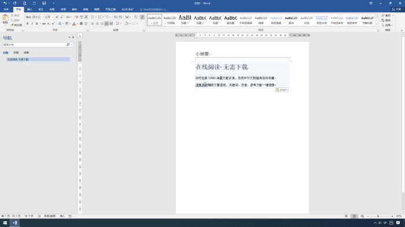
Task: Click the Character Border icon
Action: [x=86, y=17]
